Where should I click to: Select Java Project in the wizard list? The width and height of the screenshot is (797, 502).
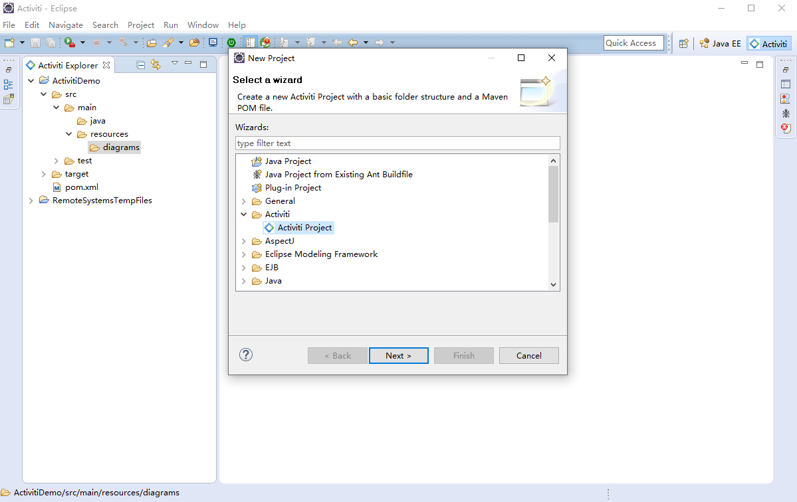pos(282,161)
